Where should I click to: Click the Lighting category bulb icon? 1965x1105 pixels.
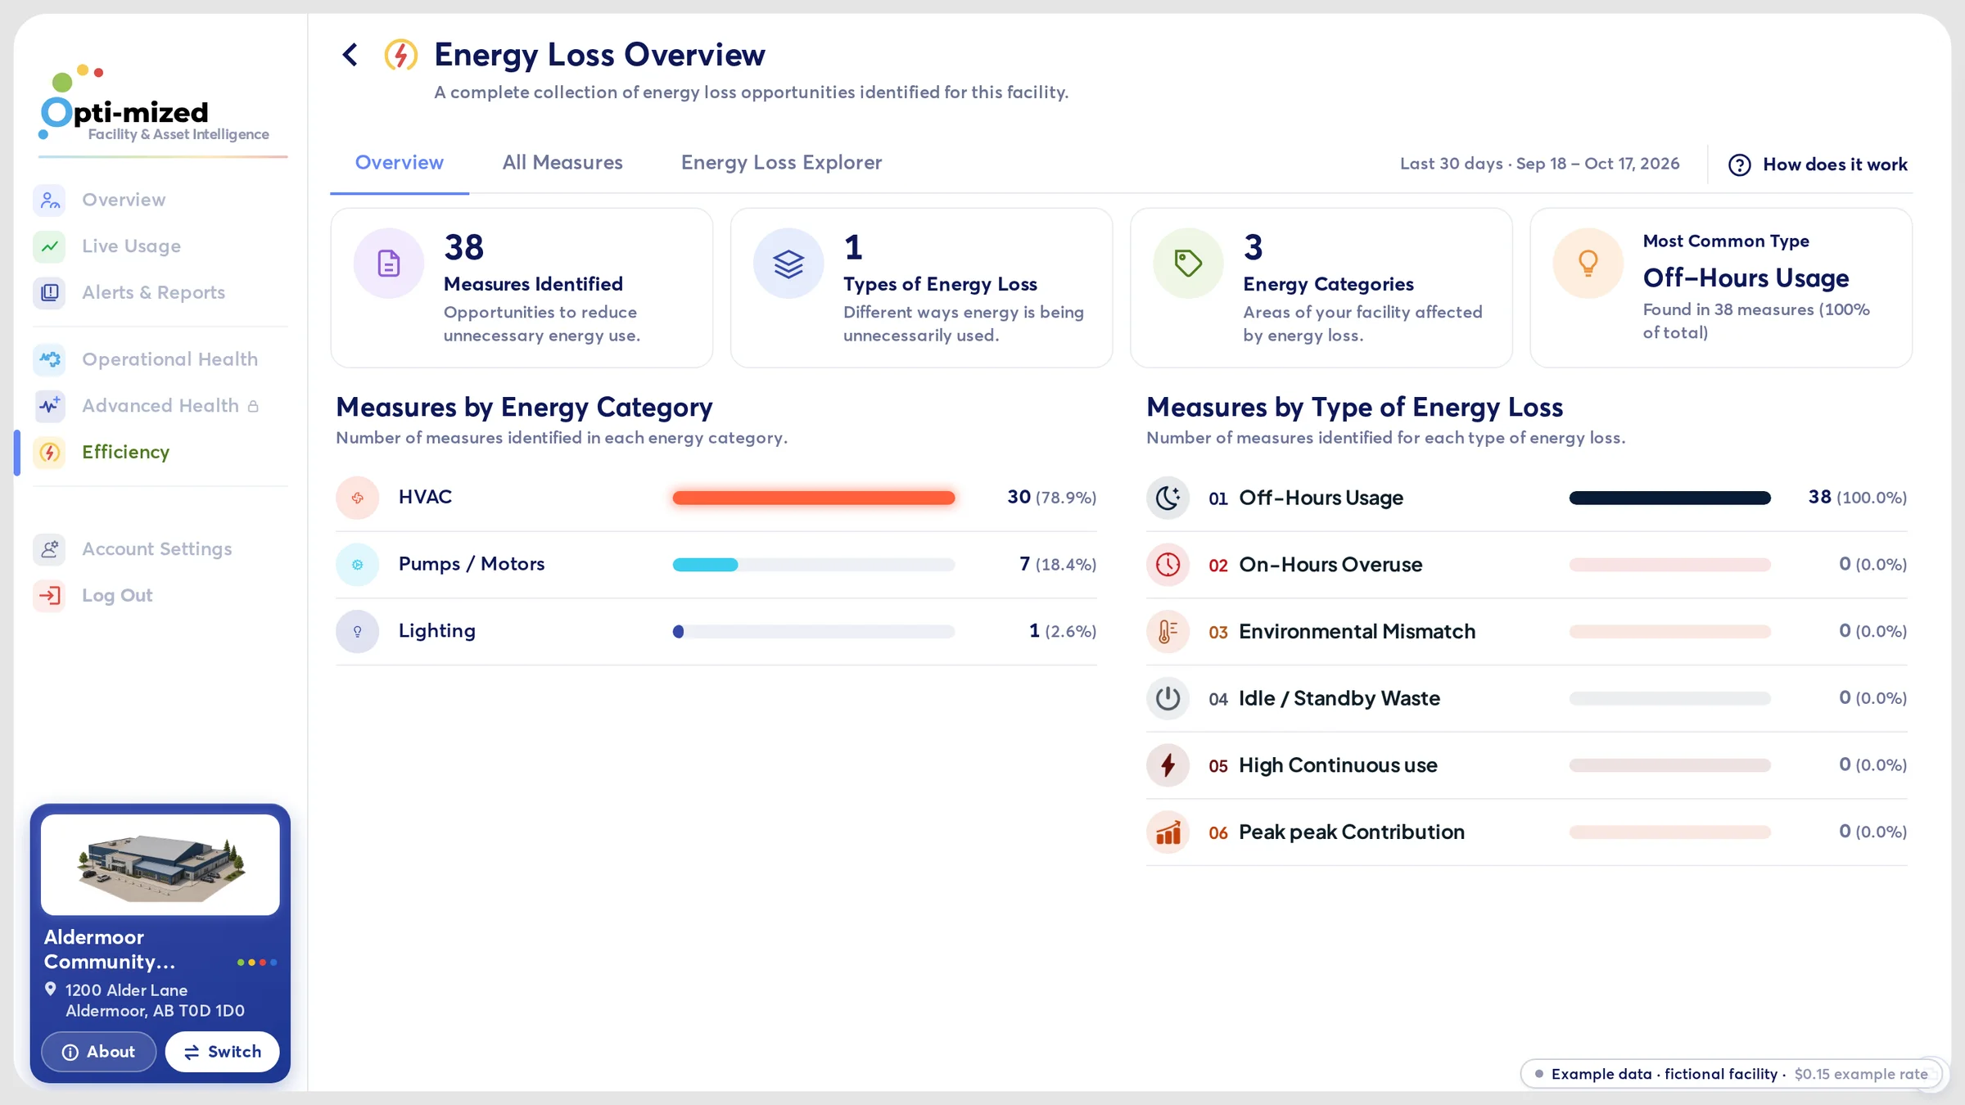click(358, 631)
